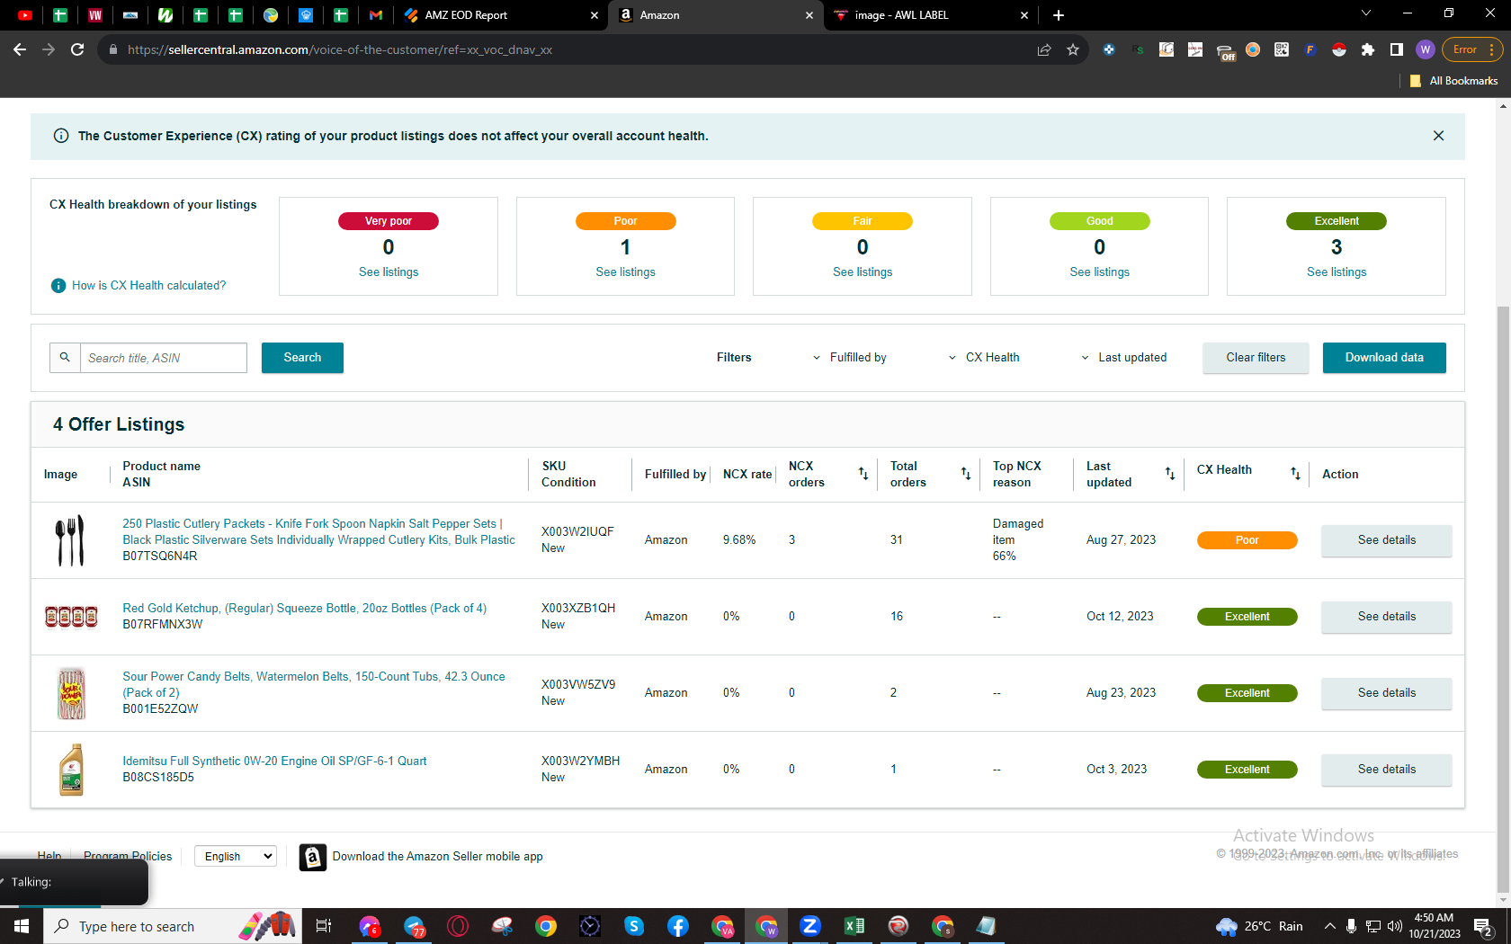Open the Chrome Extensions puzzle icon
Image resolution: width=1511 pixels, height=944 pixels.
coord(1368,49)
